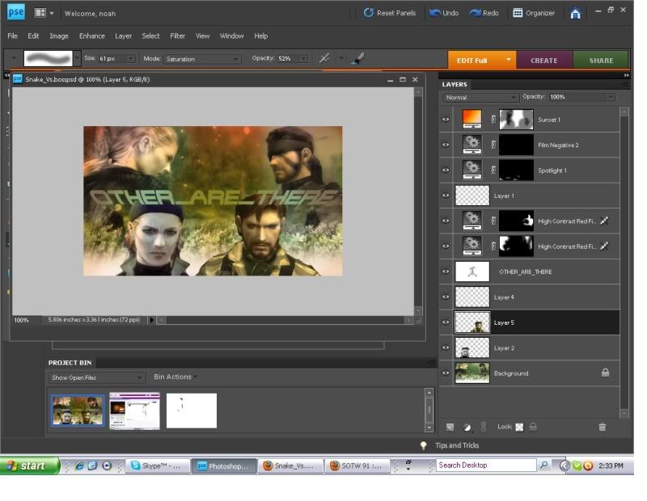Toggle visibility of Background layer

click(x=446, y=373)
